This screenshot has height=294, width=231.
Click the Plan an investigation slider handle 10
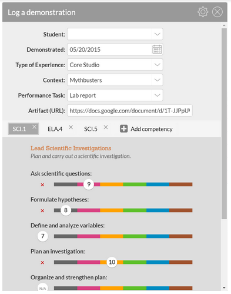(x=112, y=262)
